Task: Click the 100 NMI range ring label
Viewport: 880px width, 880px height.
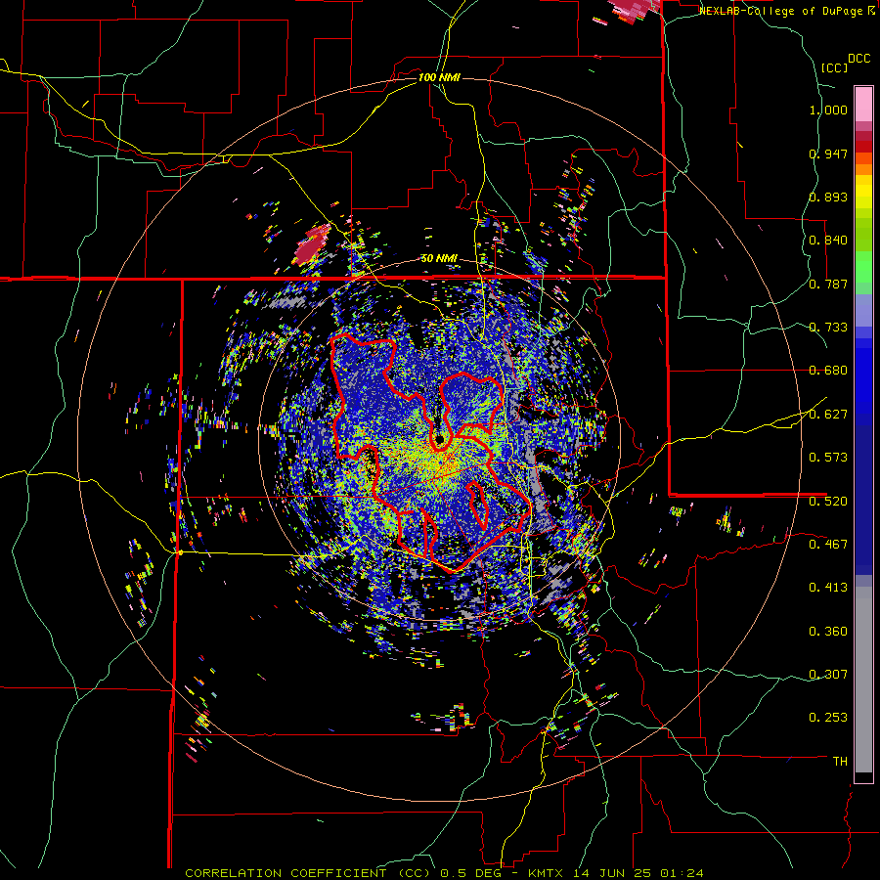Action: [439, 77]
